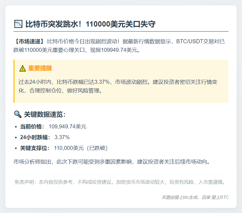The height and width of the screenshot is (213, 242).
Task: Click the magnifying glass icon before 关键数据速览
Action: [x=17, y=114]
